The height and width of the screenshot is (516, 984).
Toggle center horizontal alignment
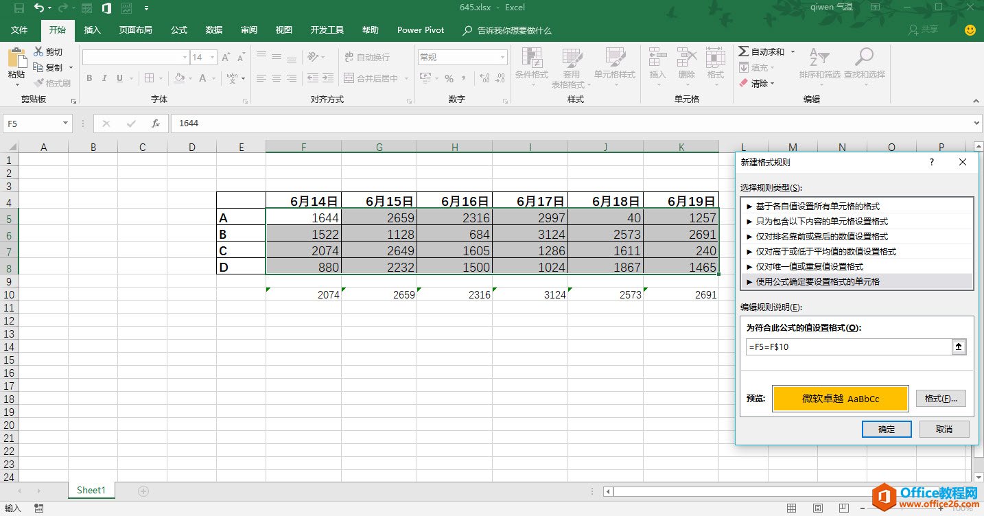(x=277, y=78)
